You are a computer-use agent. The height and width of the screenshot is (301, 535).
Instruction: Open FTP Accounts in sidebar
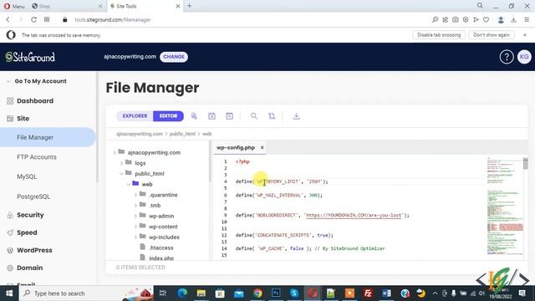pyautogui.click(x=37, y=157)
